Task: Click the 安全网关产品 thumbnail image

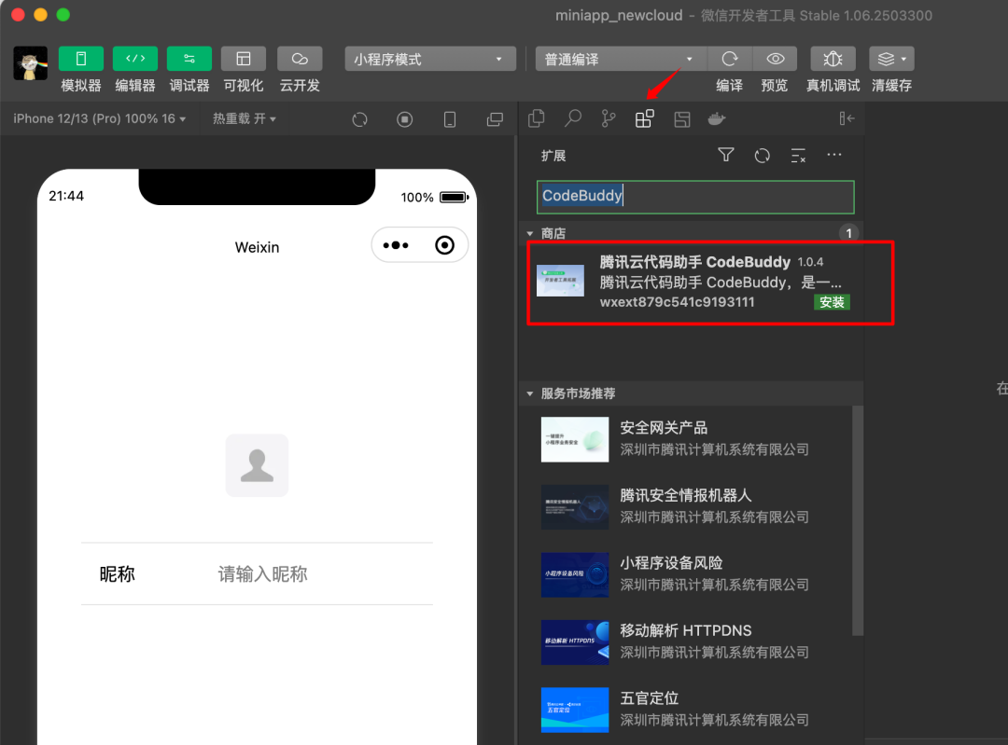Action: [x=575, y=439]
